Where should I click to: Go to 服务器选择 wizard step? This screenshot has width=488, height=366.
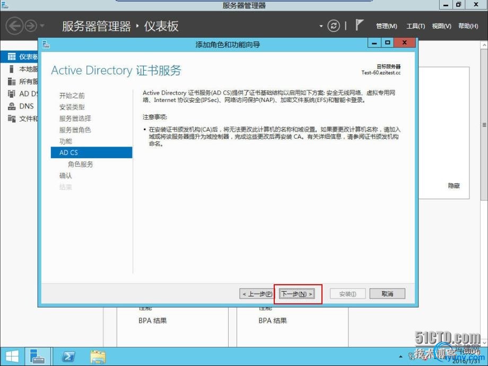coord(75,118)
